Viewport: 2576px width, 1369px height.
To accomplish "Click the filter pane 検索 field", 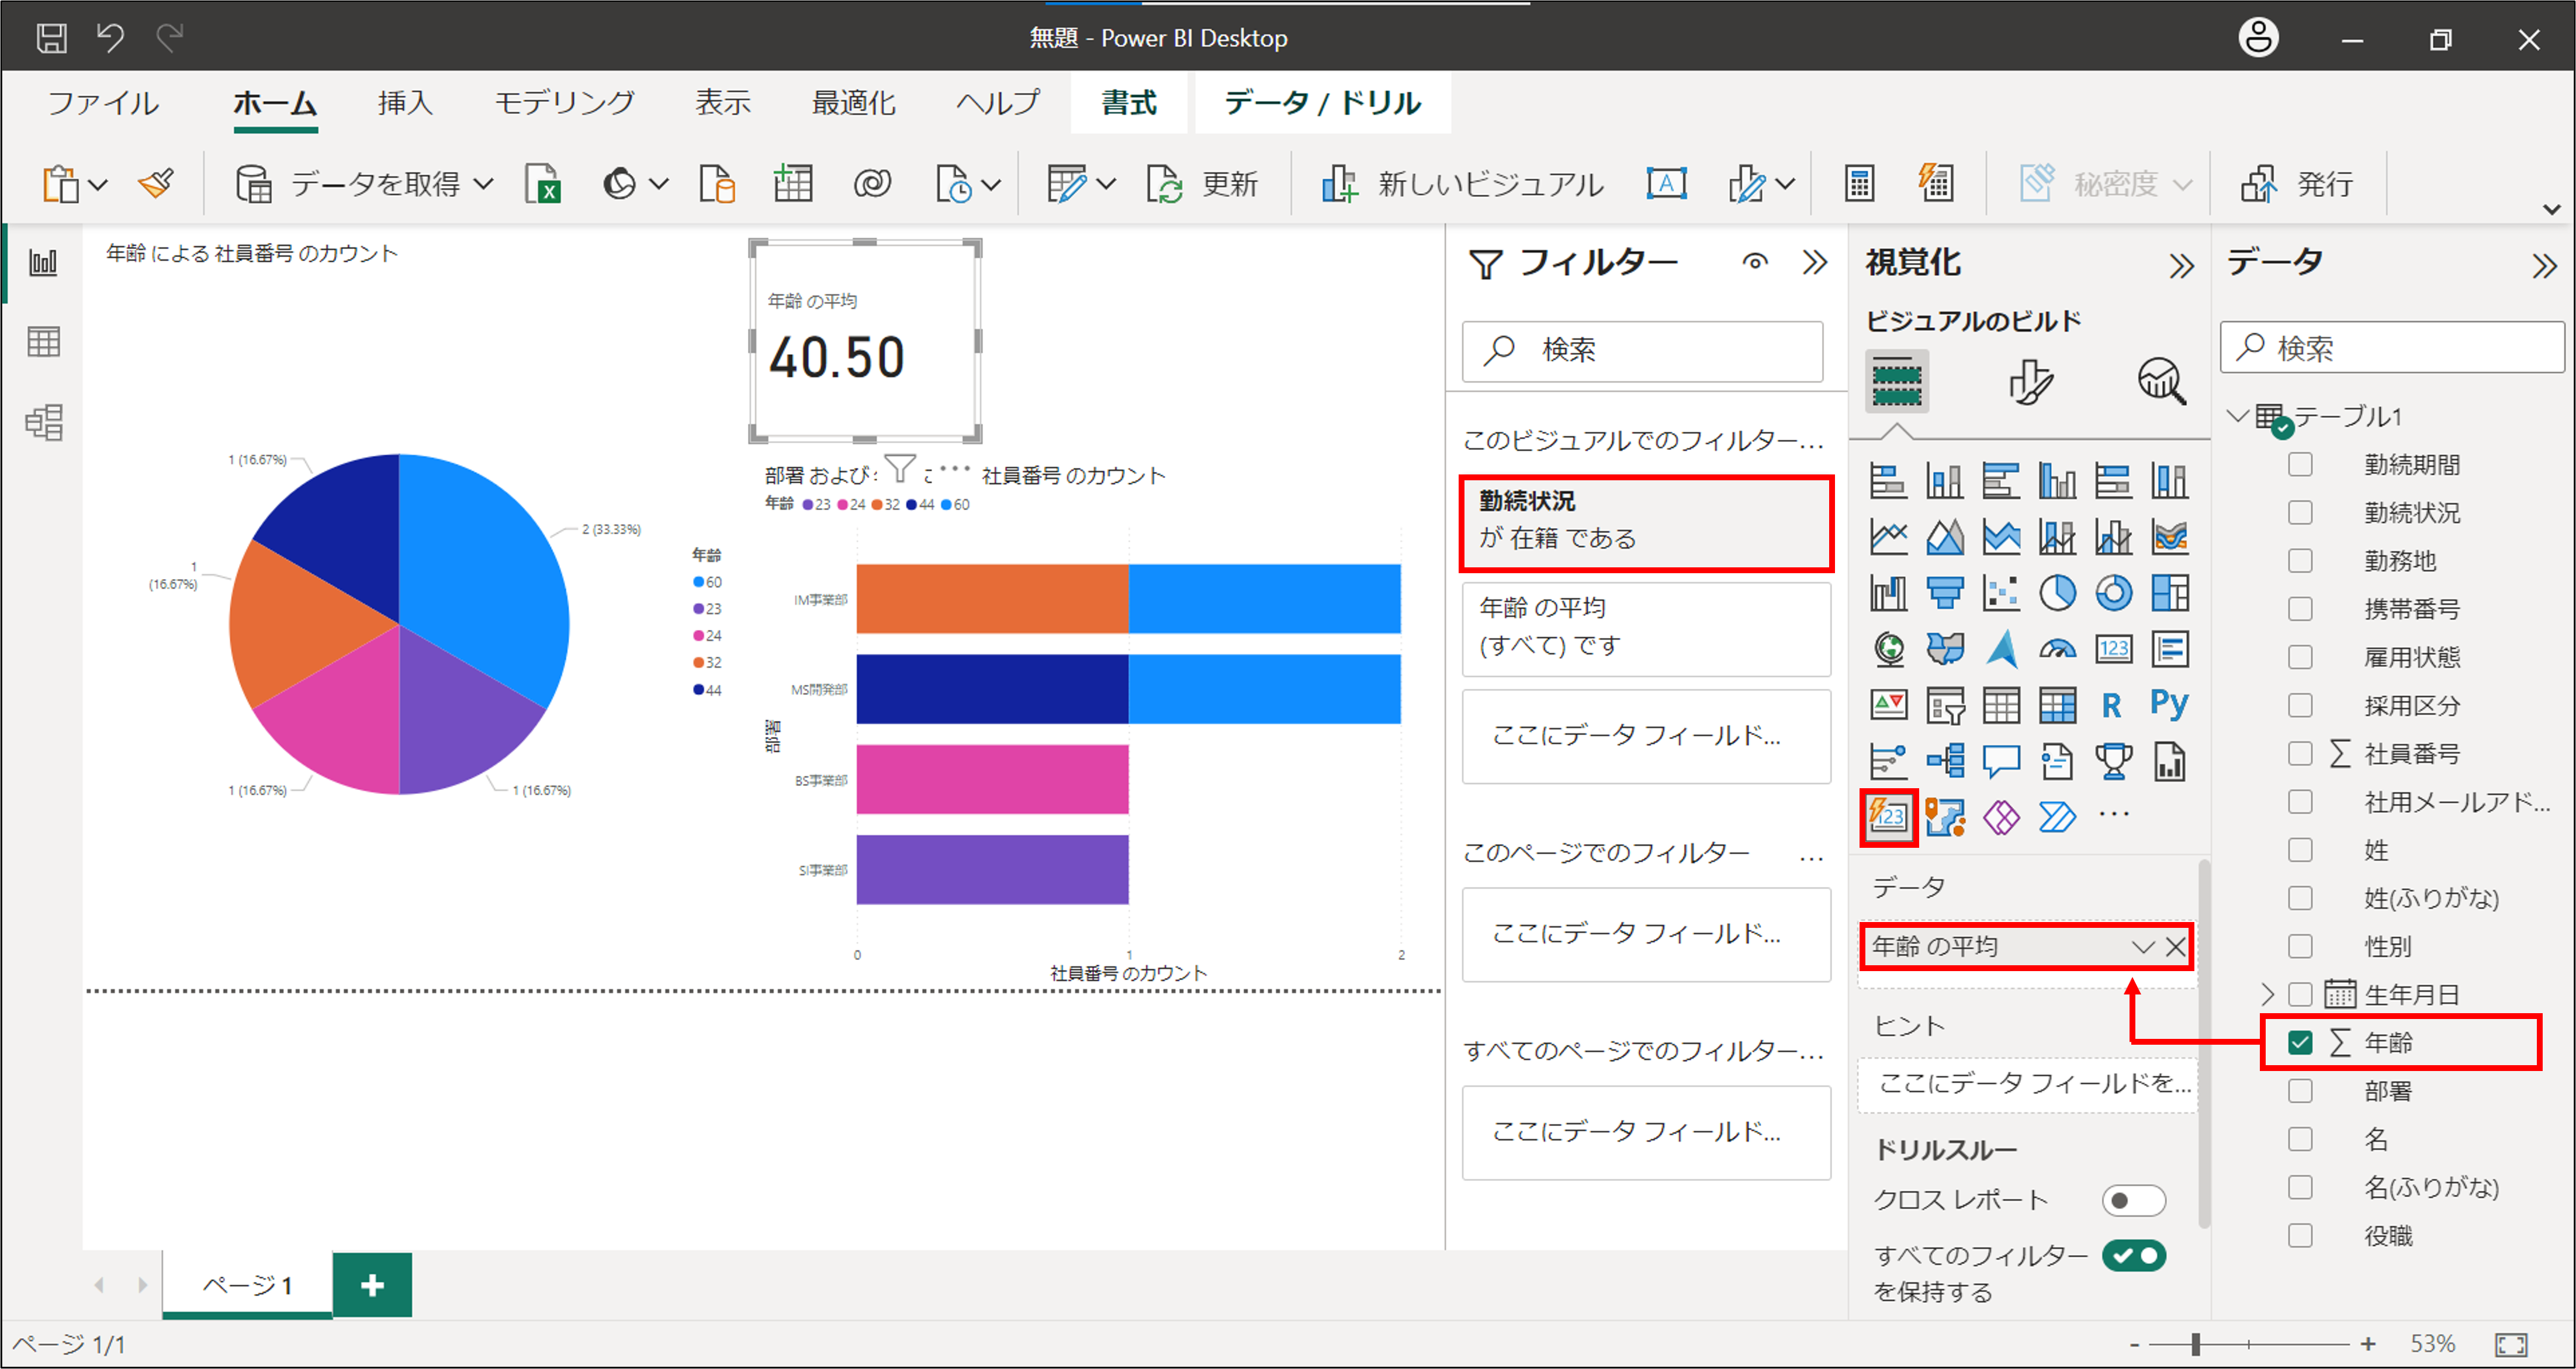I will point(1642,351).
